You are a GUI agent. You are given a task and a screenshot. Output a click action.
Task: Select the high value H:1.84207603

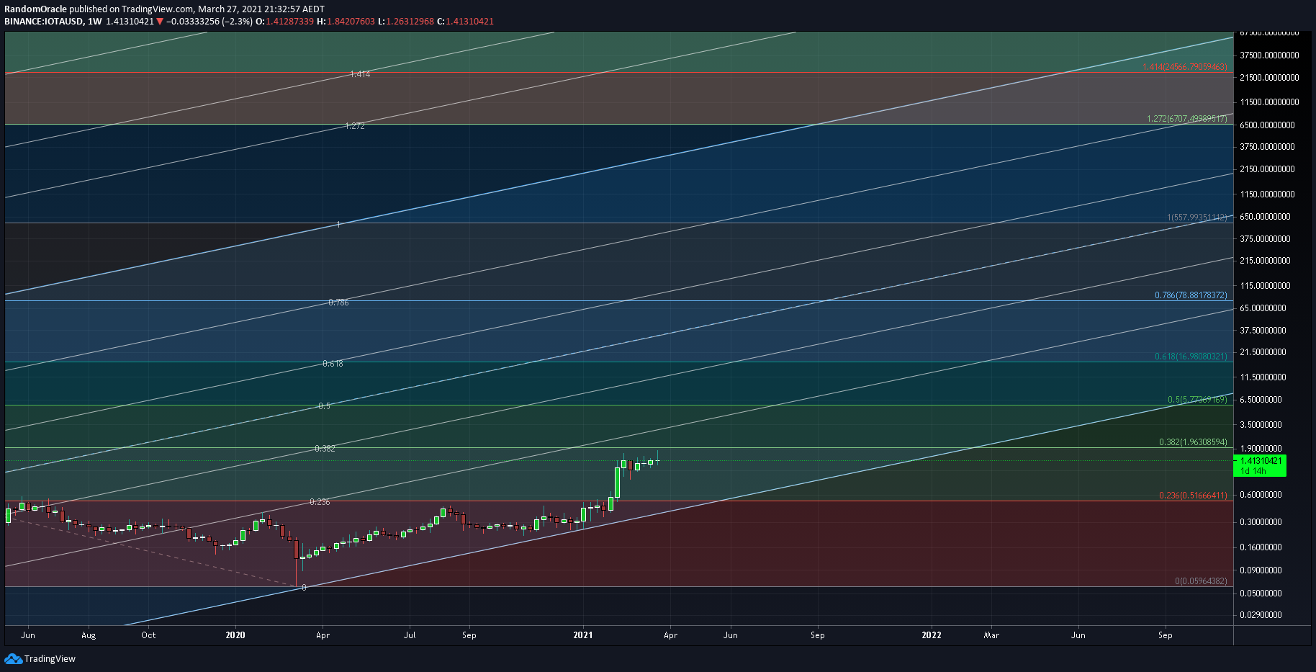[346, 22]
